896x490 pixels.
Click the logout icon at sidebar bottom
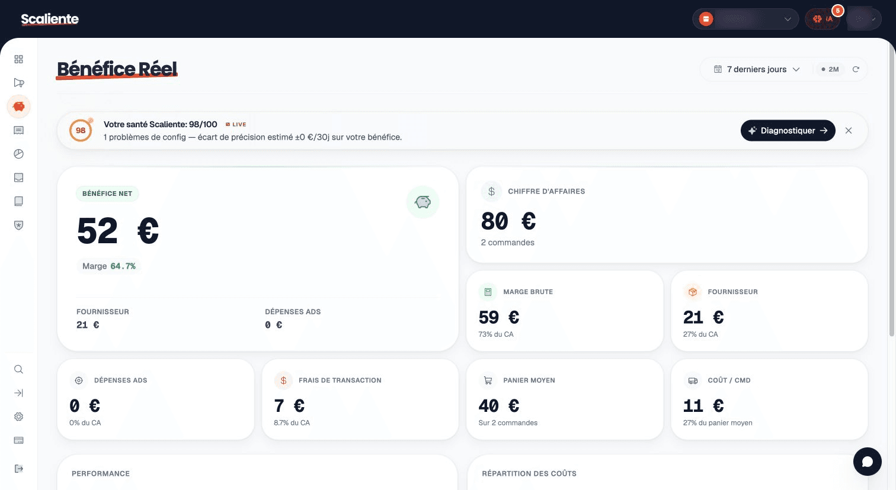[x=19, y=469]
